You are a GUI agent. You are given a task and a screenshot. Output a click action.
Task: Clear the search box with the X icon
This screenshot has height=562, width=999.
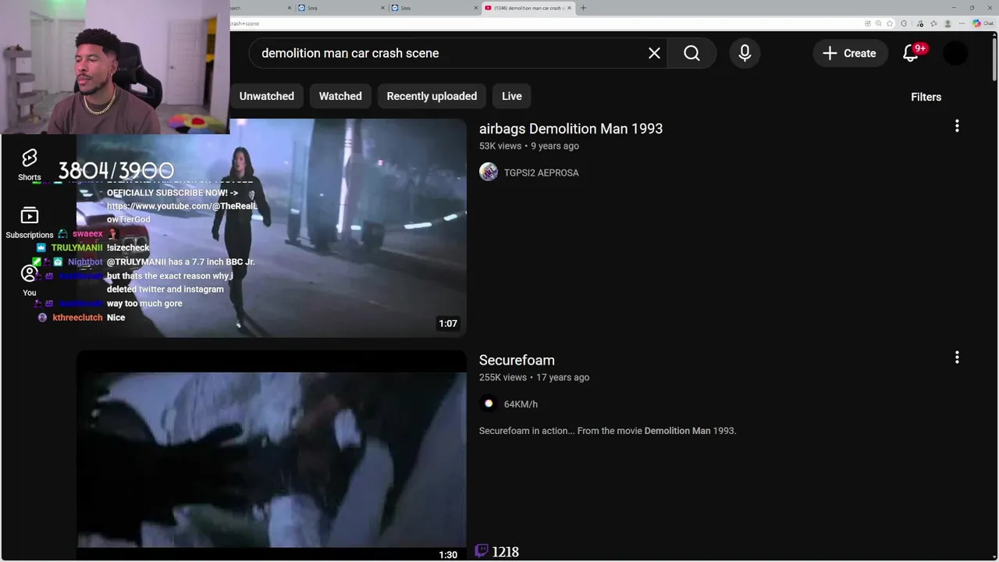click(654, 53)
